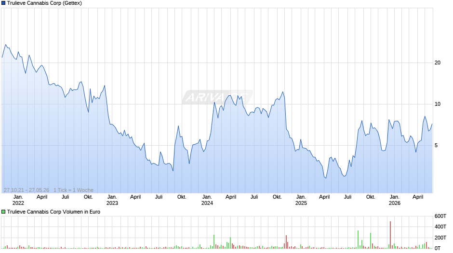Image resolution: width=453 pixels, height=253 pixels.
Task: Click the '1 Tick = 1 Woche' label
Action: pyautogui.click(x=73, y=190)
